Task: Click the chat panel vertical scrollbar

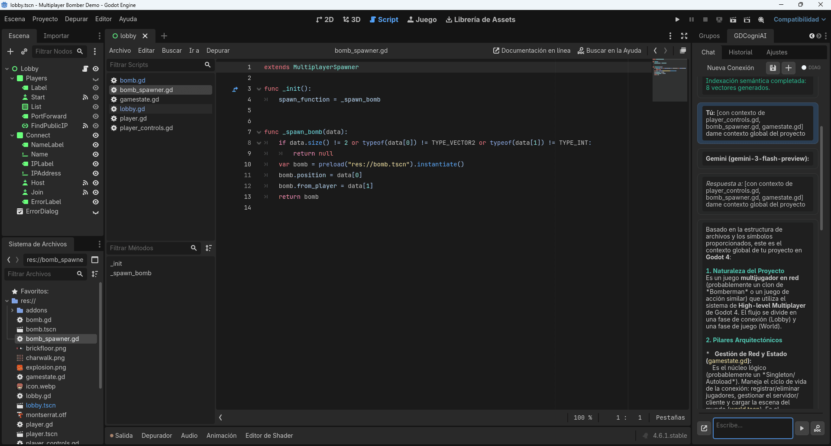Action: pos(821,177)
